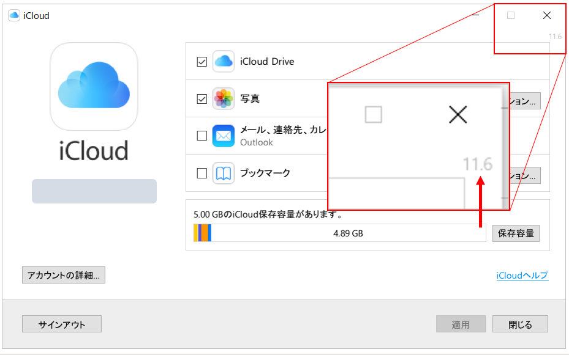
Task: Click the 適用 button
Action: (x=461, y=324)
